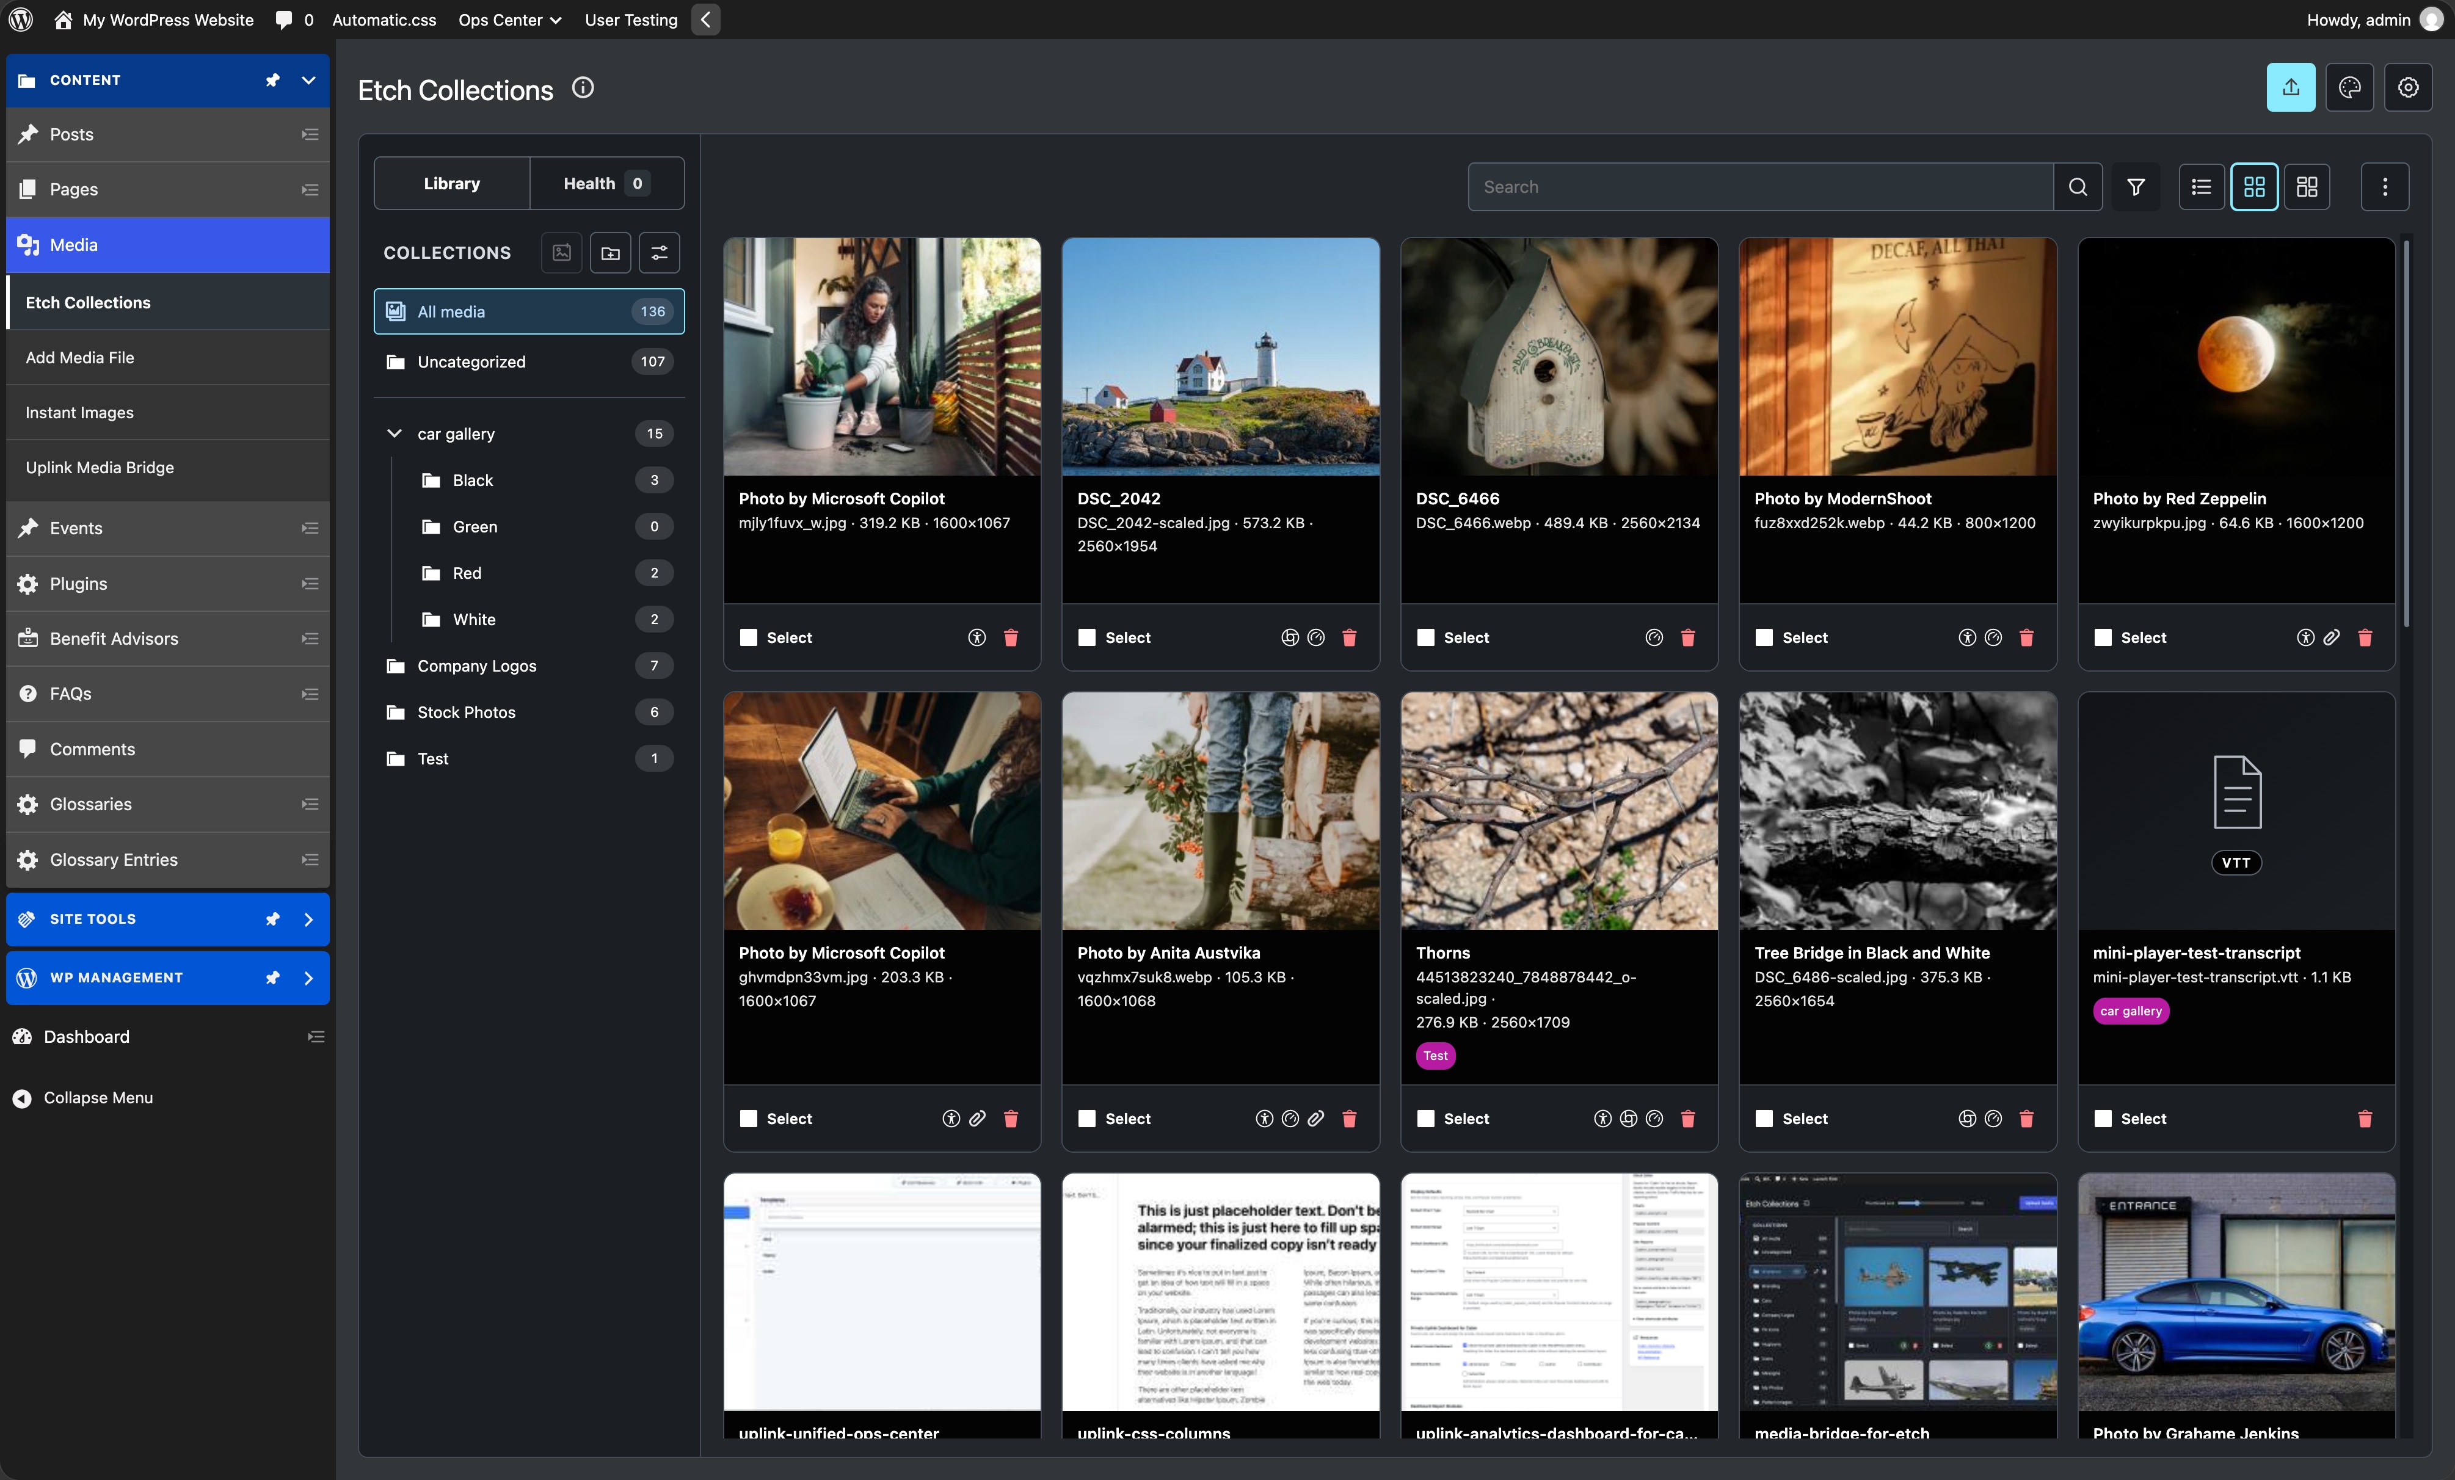Collapse the CONTENT sidebar section chevron
This screenshot has height=1480, width=2455.
[309, 79]
